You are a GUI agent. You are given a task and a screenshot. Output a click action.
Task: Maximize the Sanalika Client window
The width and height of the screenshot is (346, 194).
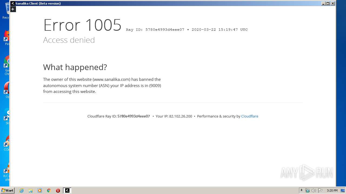[328, 4]
